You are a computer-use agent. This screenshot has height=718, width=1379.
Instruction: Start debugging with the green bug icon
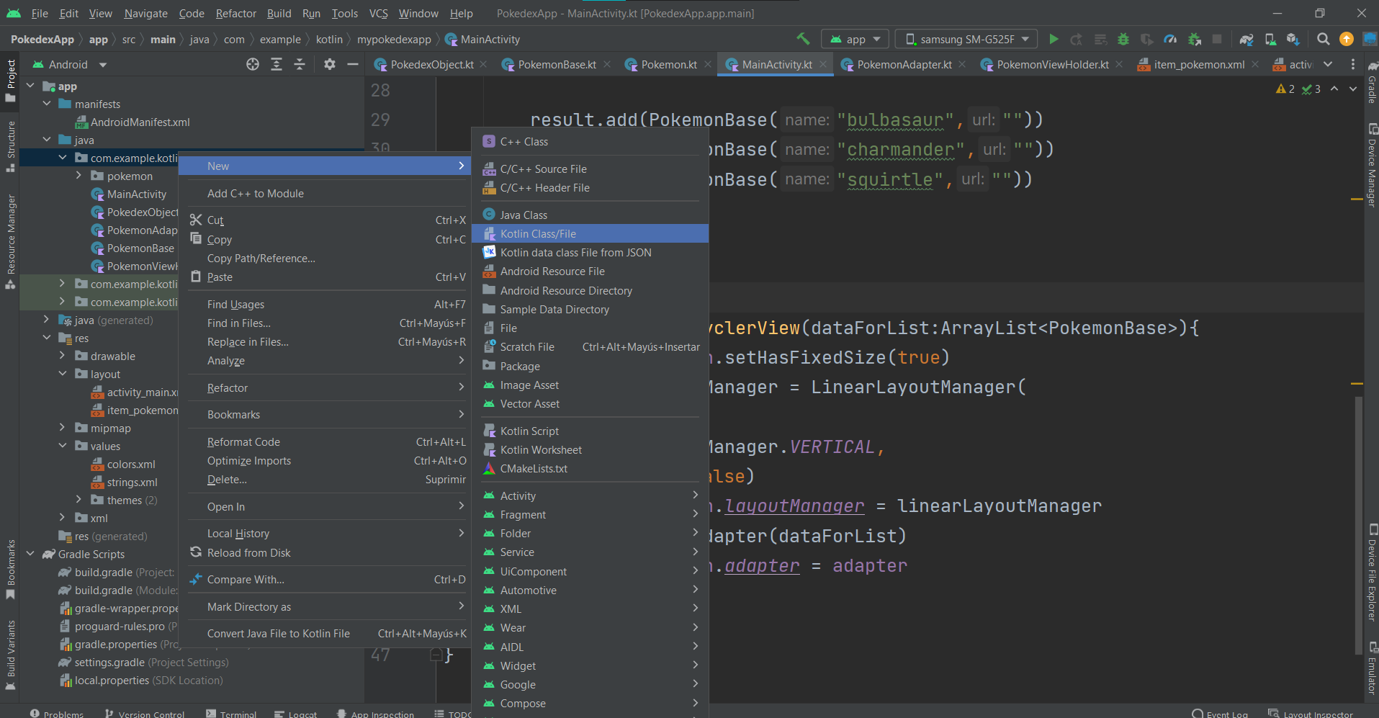tap(1123, 39)
